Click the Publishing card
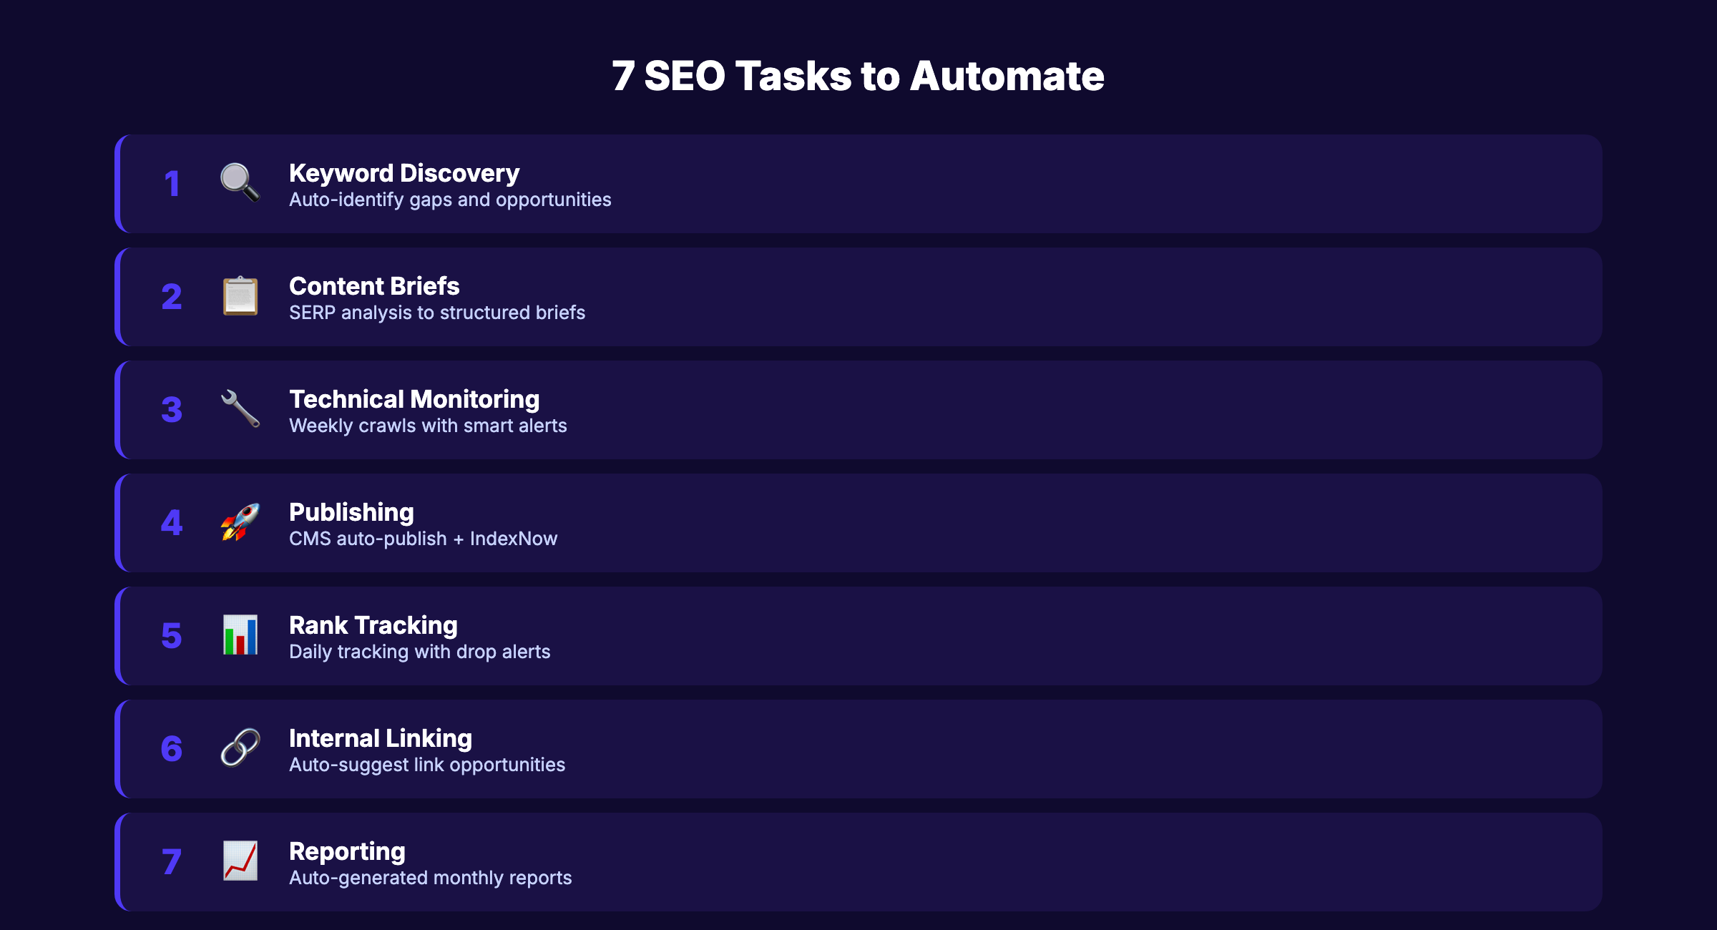The height and width of the screenshot is (930, 1717). tap(858, 523)
